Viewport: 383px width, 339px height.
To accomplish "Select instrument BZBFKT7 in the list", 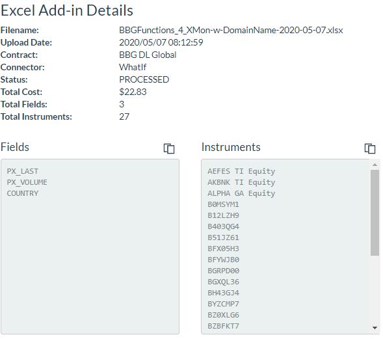I will [223, 326].
